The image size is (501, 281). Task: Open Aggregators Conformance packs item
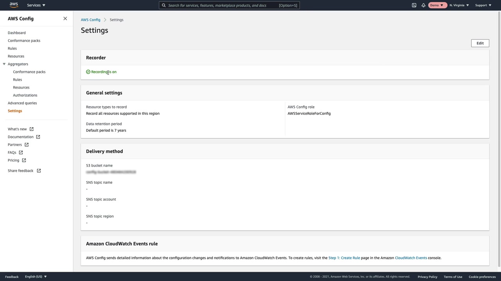(29, 72)
